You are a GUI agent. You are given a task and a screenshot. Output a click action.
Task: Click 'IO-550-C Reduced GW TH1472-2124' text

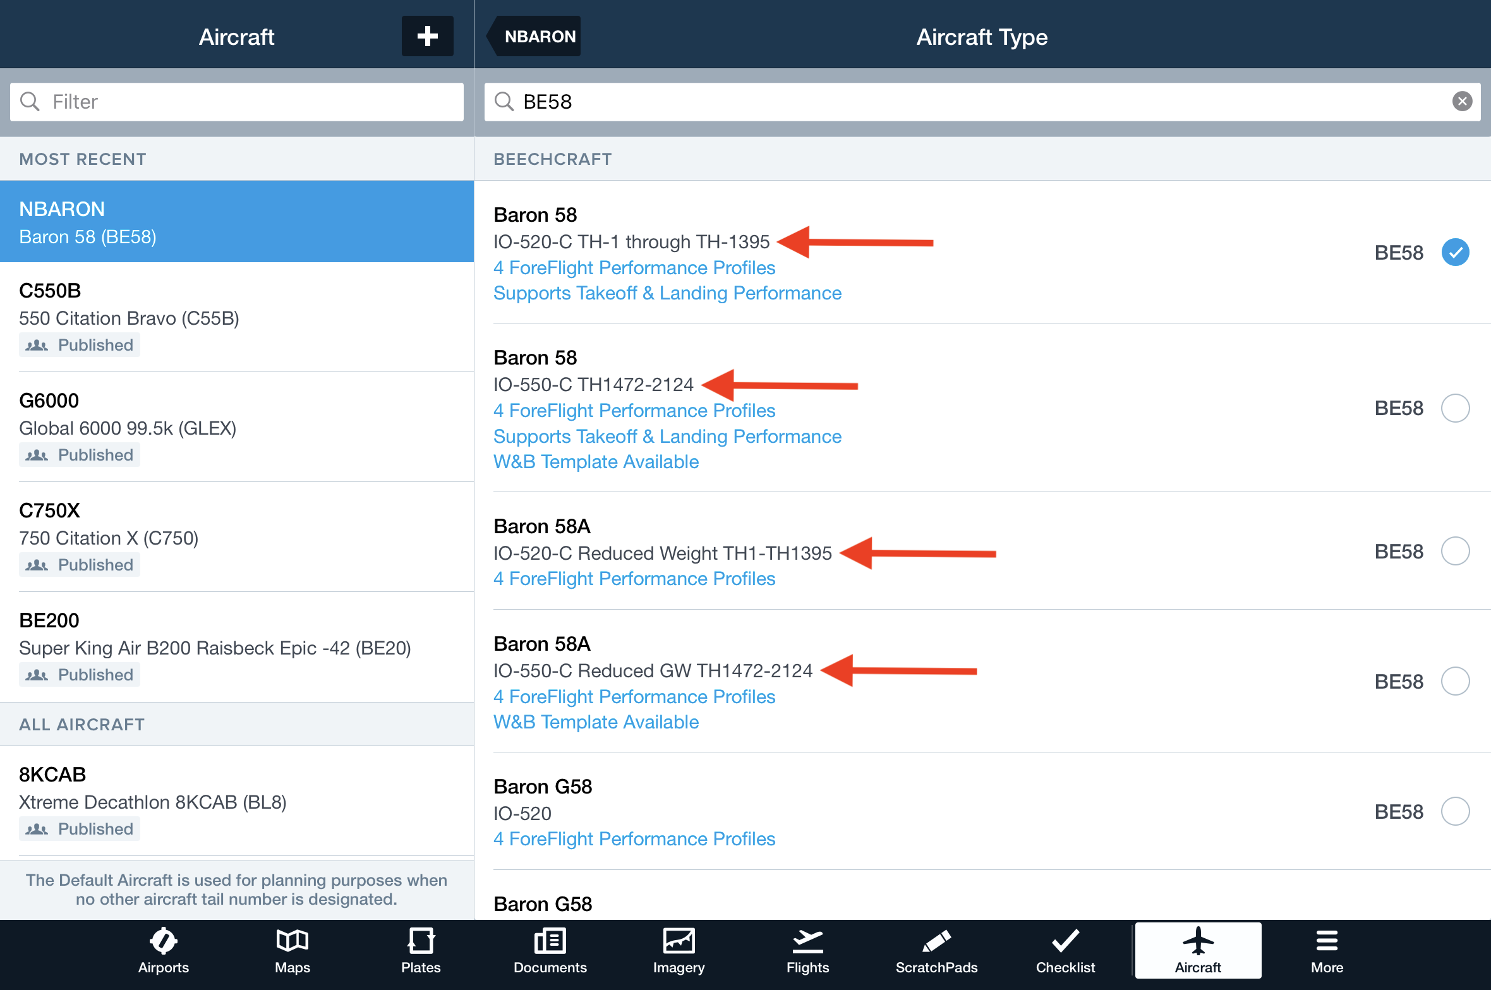[653, 671]
